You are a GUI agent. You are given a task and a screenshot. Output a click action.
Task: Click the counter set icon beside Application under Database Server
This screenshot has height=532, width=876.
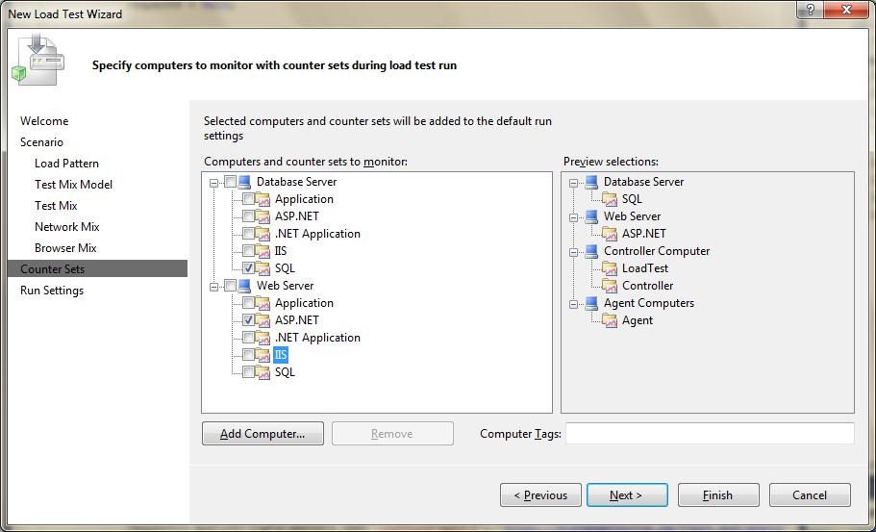coord(263,199)
